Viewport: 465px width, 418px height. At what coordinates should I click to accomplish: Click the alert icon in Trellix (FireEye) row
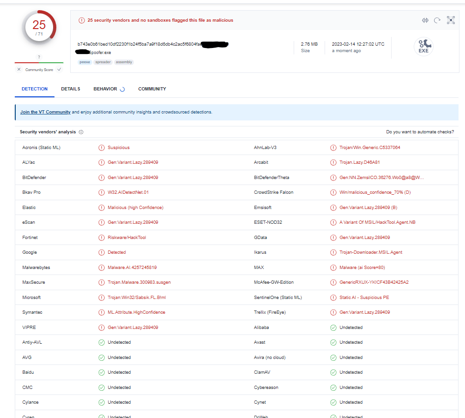(x=333, y=312)
